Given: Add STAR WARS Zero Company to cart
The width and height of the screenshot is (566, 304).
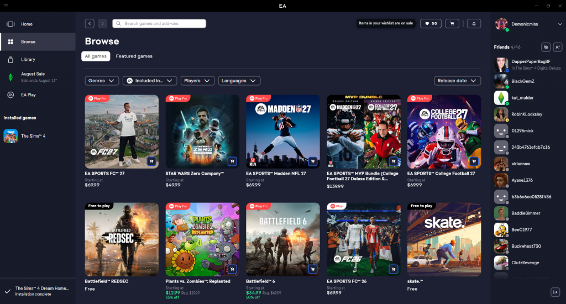Looking at the screenshot, I should pos(232,161).
